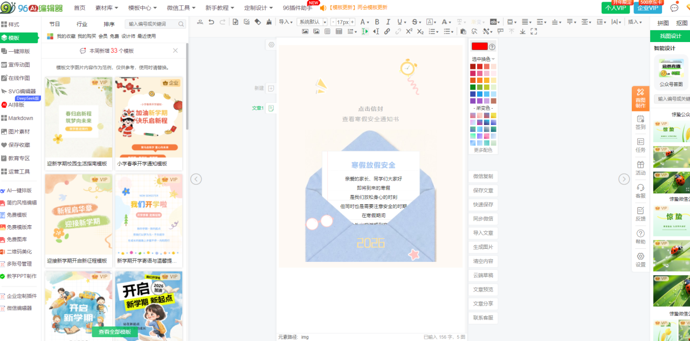Click the fullscreen expand icon in toolbar

tap(534, 32)
